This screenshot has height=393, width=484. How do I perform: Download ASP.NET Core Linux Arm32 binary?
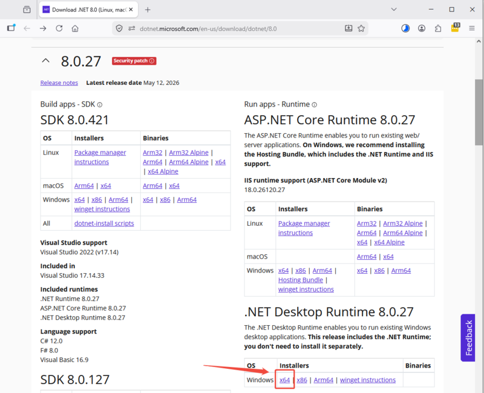point(367,223)
